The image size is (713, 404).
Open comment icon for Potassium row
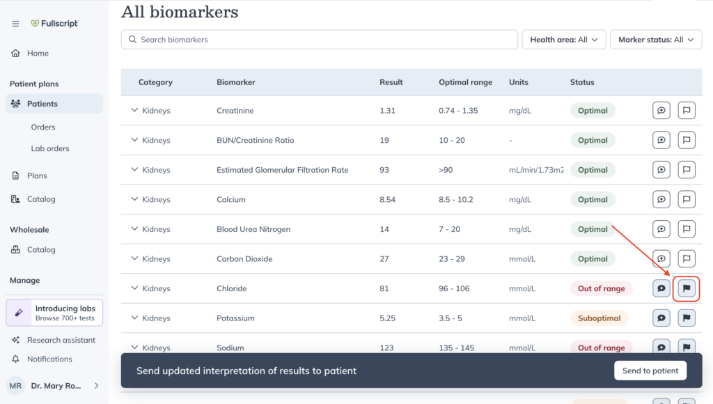661,318
